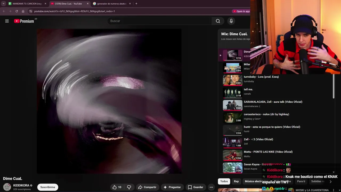Open the Mix: Dime CuaL playlist title
The image size is (341, 192).
pos(234,34)
